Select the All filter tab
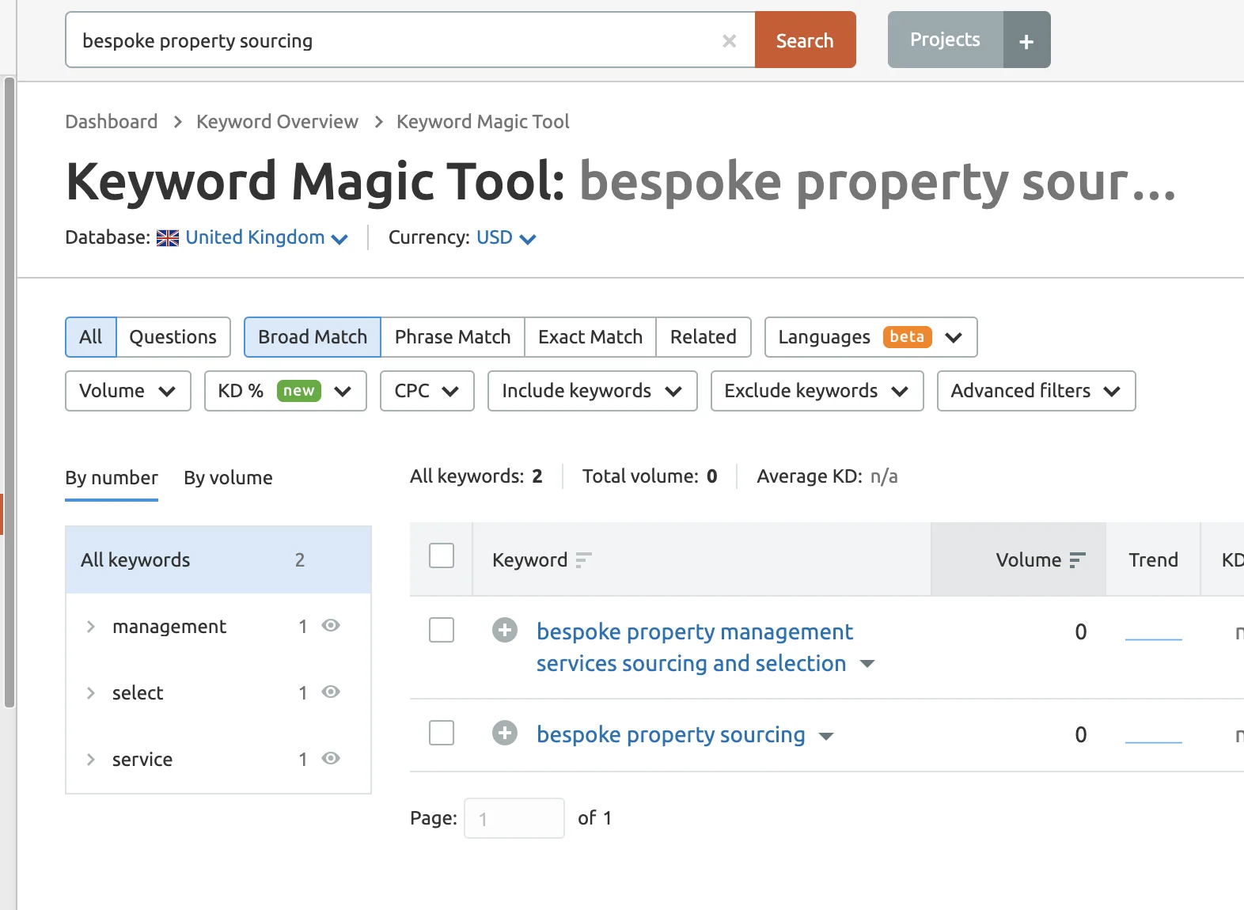 click(91, 337)
